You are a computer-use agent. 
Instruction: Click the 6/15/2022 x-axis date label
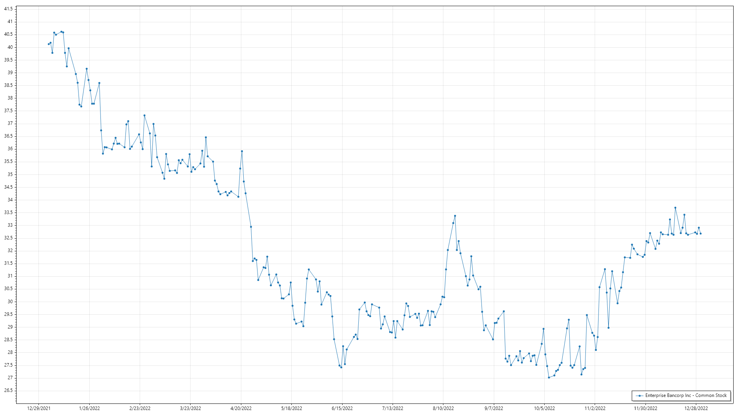pos(342,408)
